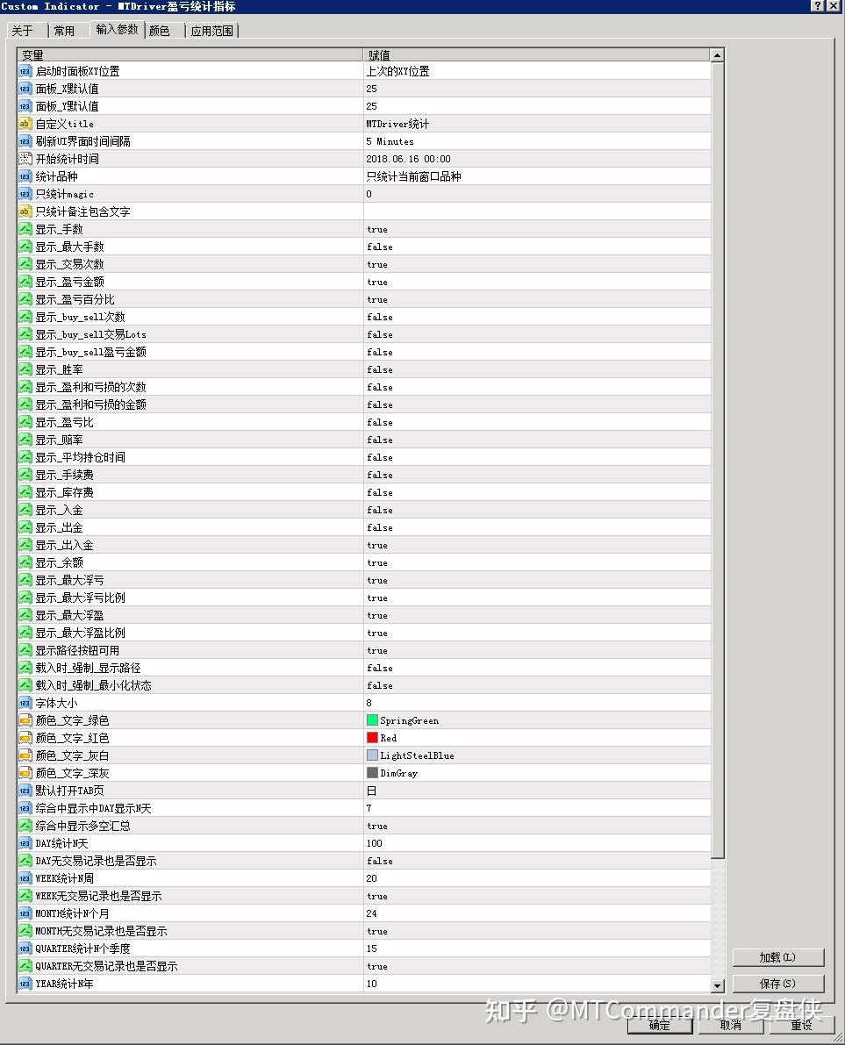Click the 保存(S) button
Viewport: 845px width, 1045px height.
point(777,984)
